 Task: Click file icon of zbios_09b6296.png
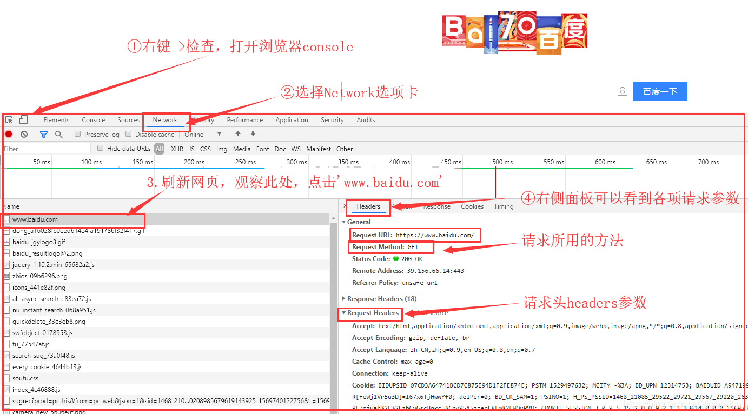pyautogui.click(x=6, y=276)
